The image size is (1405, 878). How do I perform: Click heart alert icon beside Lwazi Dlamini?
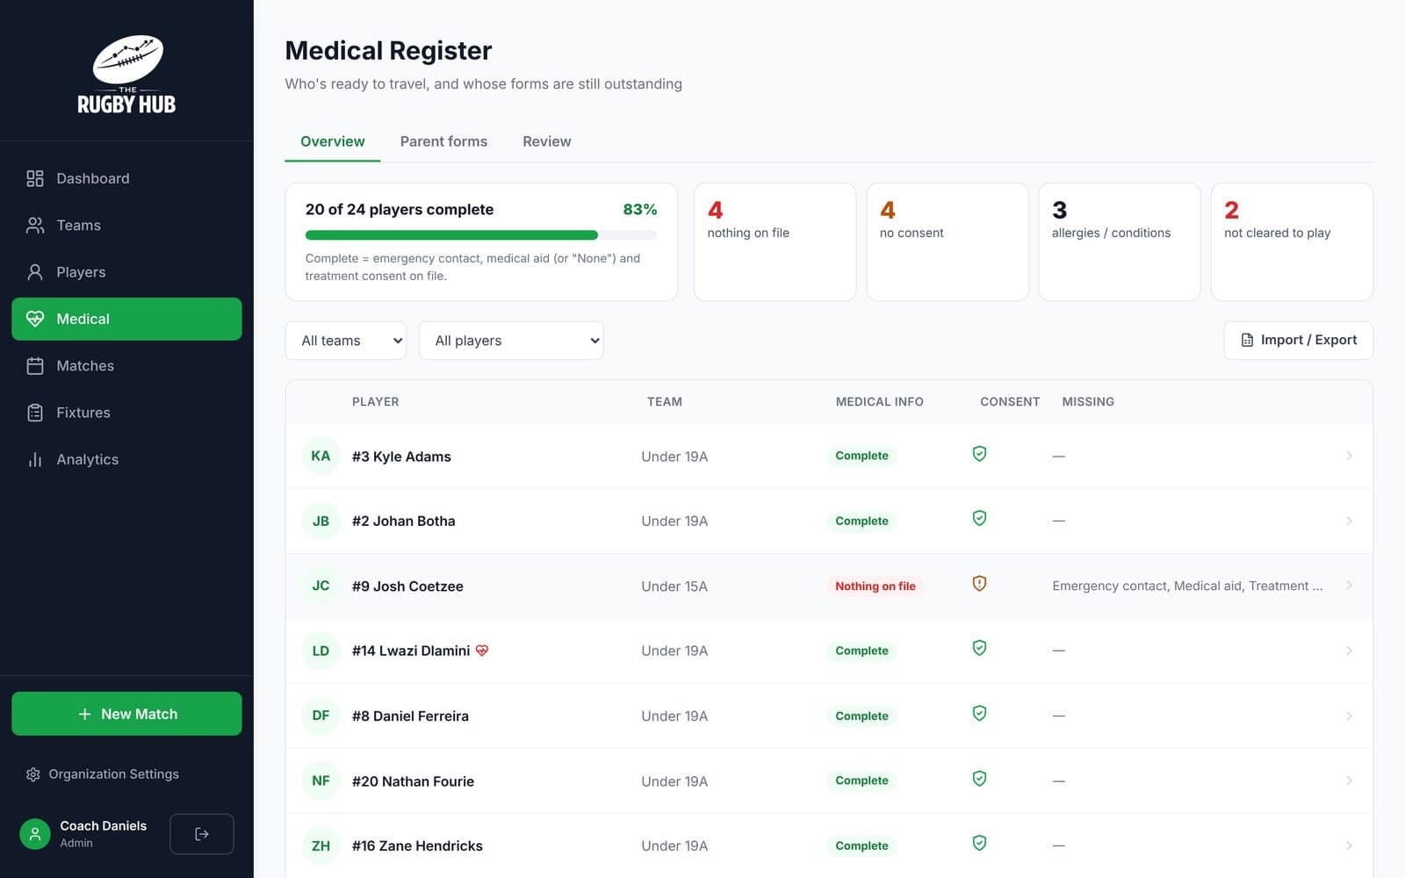click(x=482, y=651)
